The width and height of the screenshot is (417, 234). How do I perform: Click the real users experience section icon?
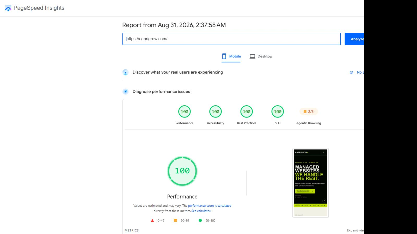(x=126, y=72)
